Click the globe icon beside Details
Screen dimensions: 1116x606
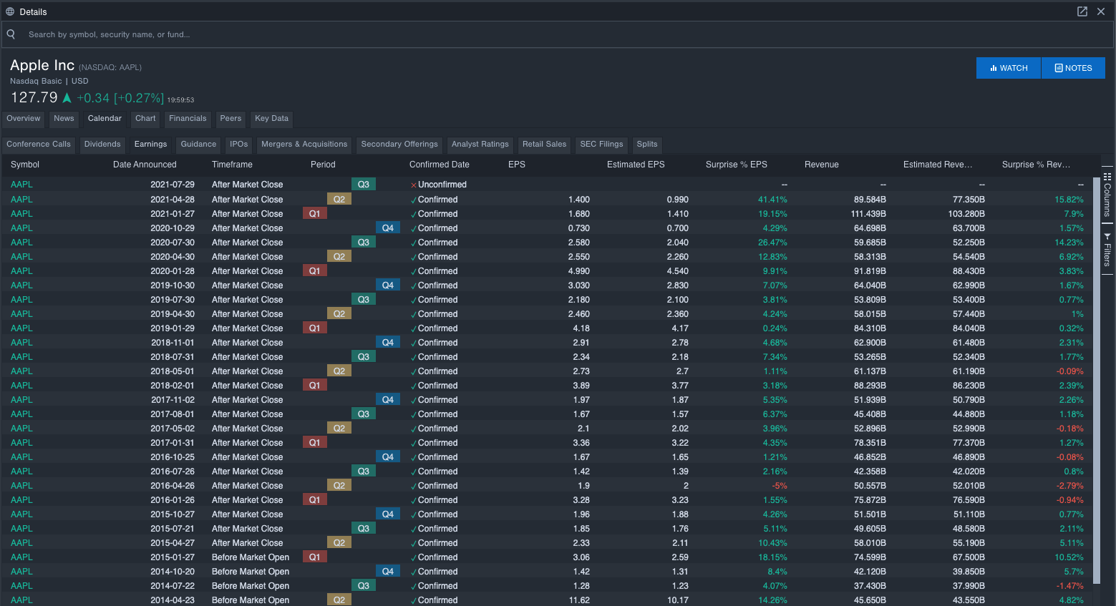[x=9, y=11]
